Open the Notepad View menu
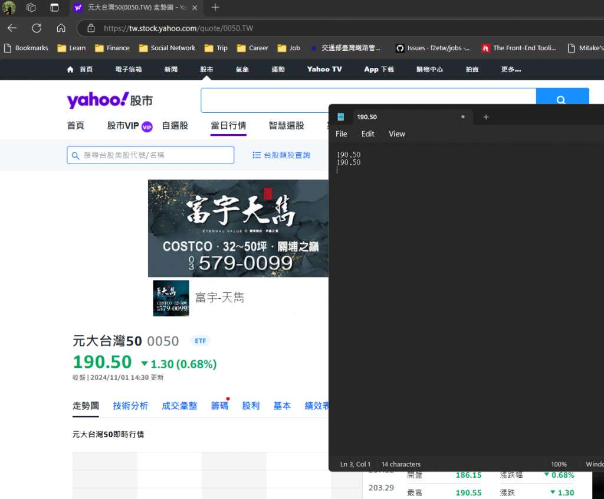 pyautogui.click(x=397, y=134)
